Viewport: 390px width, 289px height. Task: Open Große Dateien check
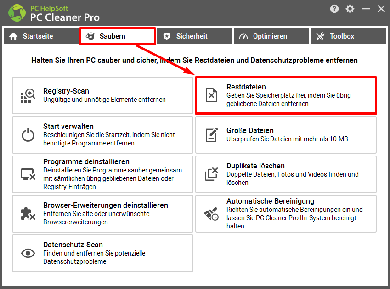[286, 135]
